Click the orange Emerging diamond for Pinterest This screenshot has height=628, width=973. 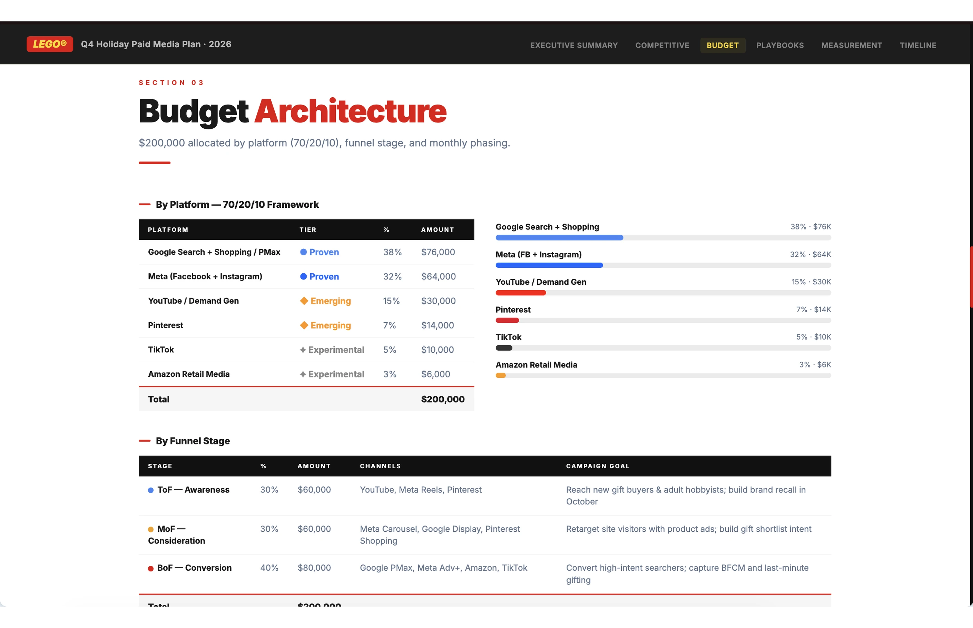point(304,325)
